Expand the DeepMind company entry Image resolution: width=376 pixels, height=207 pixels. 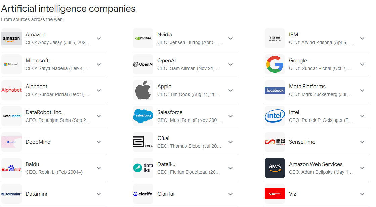(99, 142)
